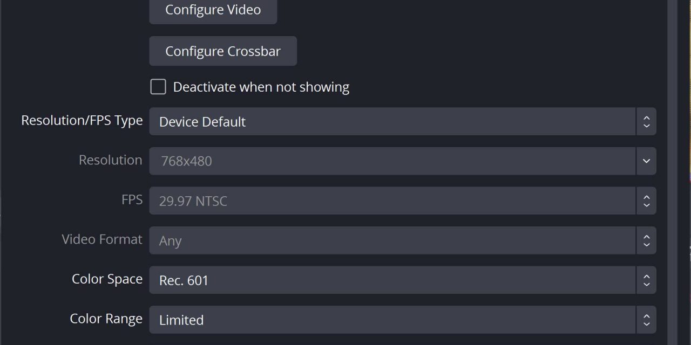Click the Configure Video button

(x=213, y=10)
